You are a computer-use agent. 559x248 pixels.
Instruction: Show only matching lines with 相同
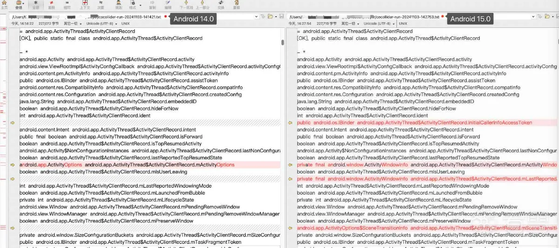click(x=67, y=5)
